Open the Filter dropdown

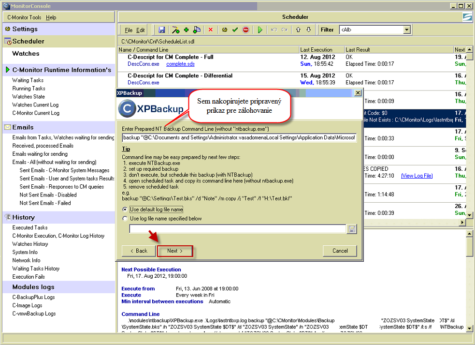tap(407, 30)
